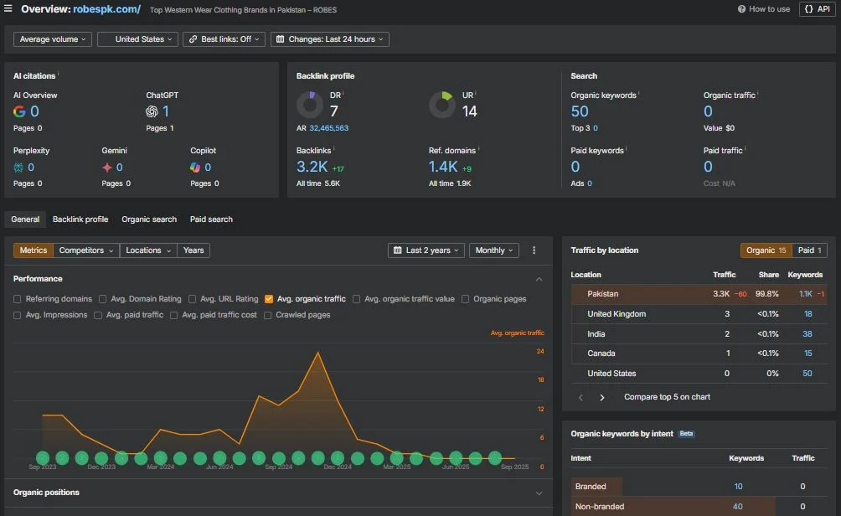841x516 pixels.
Task: Click the Perplexity icon
Action: [18, 168]
